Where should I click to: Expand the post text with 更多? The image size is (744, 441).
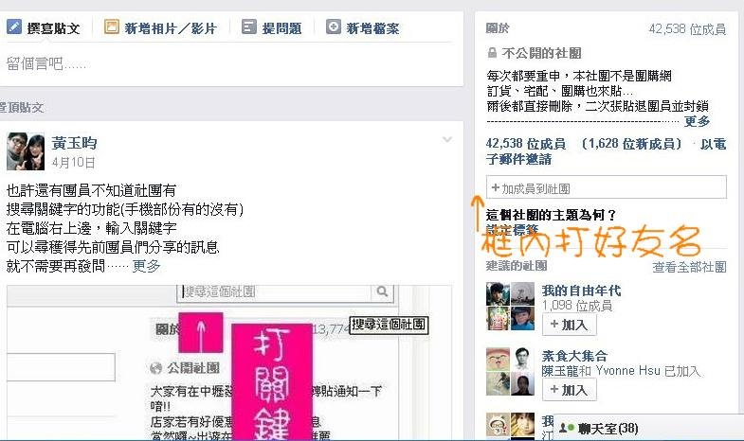point(146,266)
